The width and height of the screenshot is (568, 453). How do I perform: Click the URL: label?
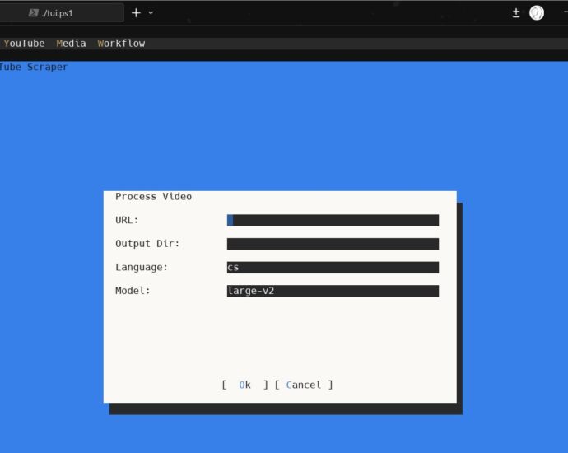128,220
